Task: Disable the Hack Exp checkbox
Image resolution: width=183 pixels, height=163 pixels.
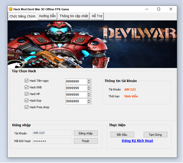Action: click(x=26, y=101)
